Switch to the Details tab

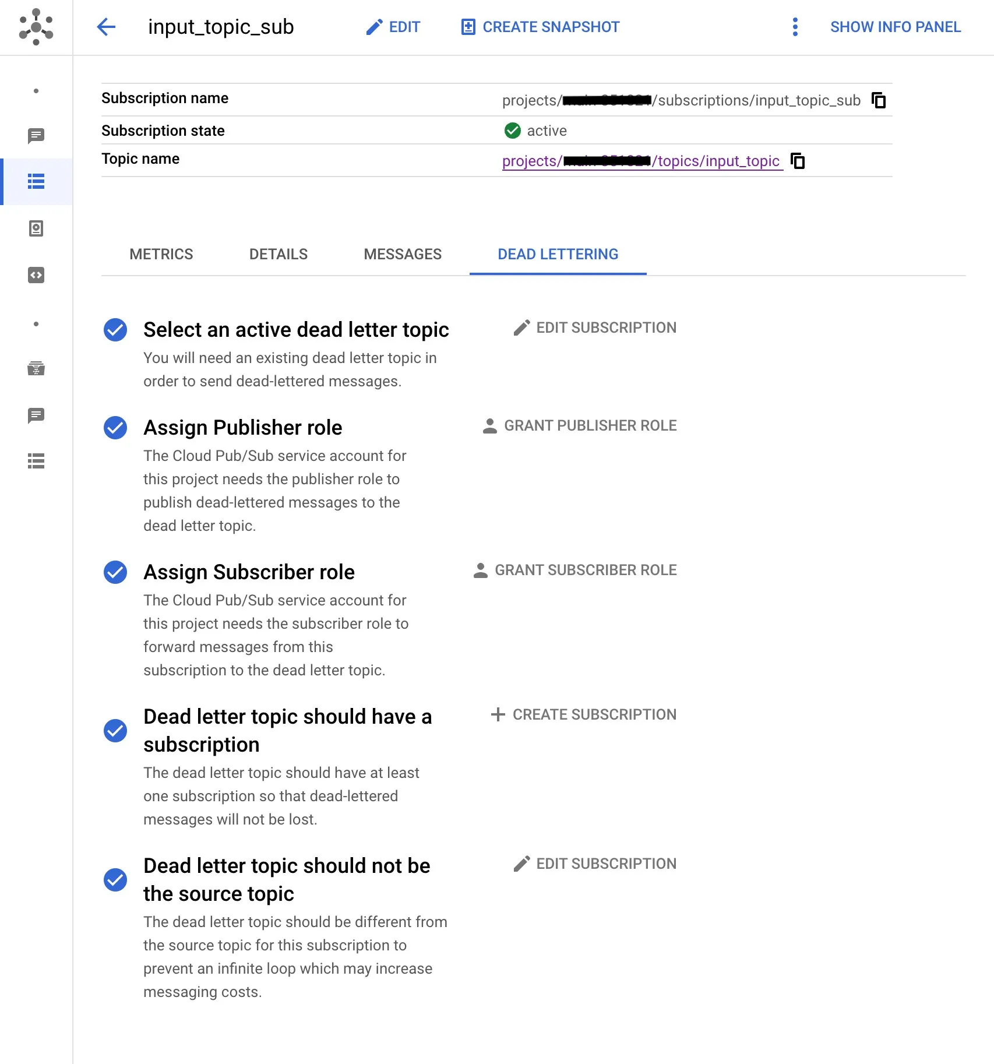tap(278, 254)
